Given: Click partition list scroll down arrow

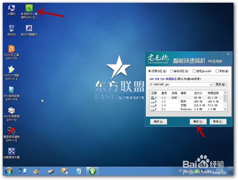Looking at the screenshot, I should click(225, 109).
